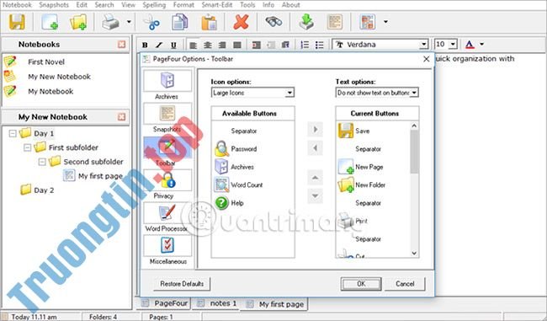Switch to the notes 1 tab
Image resolution: width=547 pixels, height=321 pixels.
coord(217,303)
